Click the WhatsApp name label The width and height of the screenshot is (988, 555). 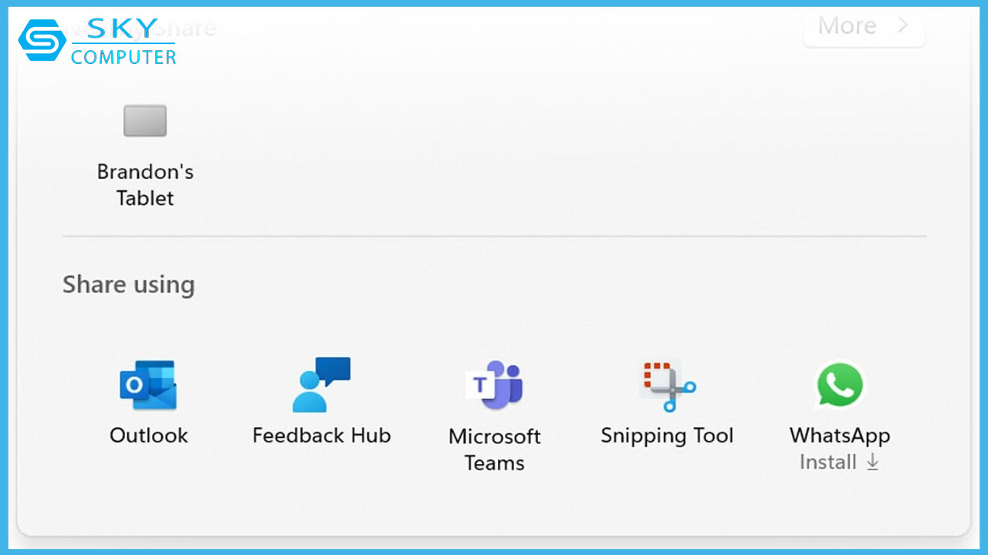pos(840,436)
